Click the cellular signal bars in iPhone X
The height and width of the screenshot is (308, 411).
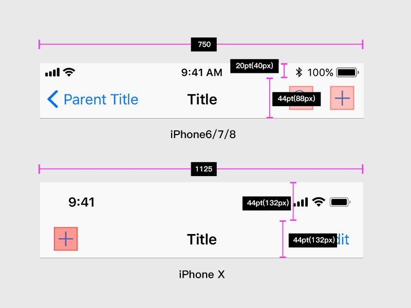tap(301, 202)
